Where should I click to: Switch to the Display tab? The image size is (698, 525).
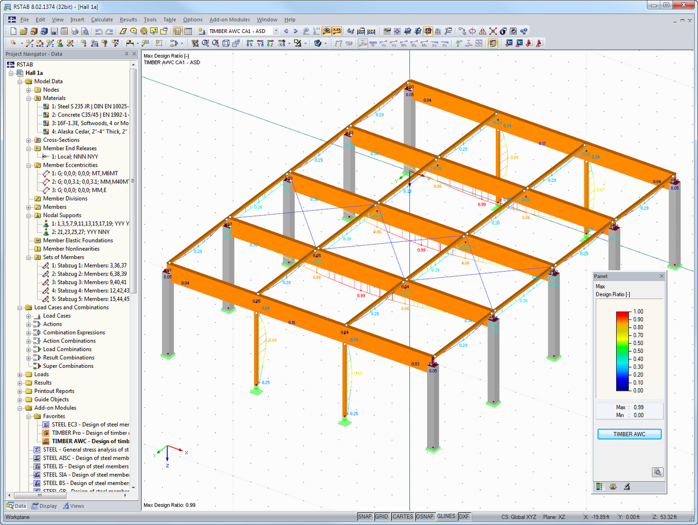click(44, 506)
